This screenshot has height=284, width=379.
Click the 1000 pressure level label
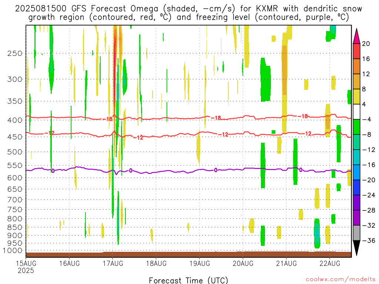13,251
